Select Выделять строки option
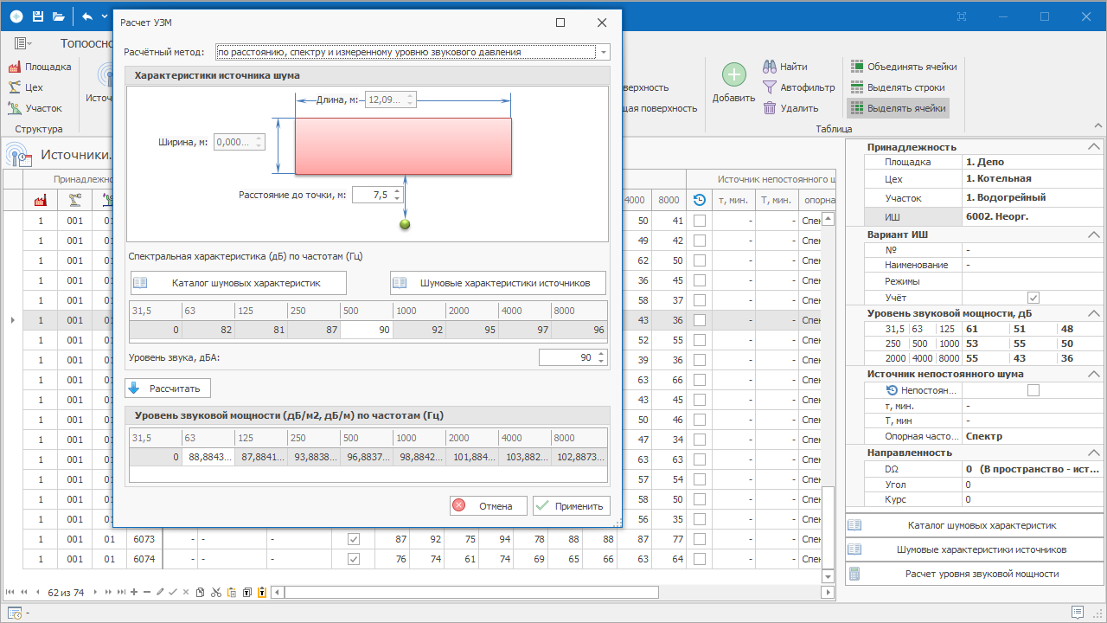 click(x=898, y=87)
